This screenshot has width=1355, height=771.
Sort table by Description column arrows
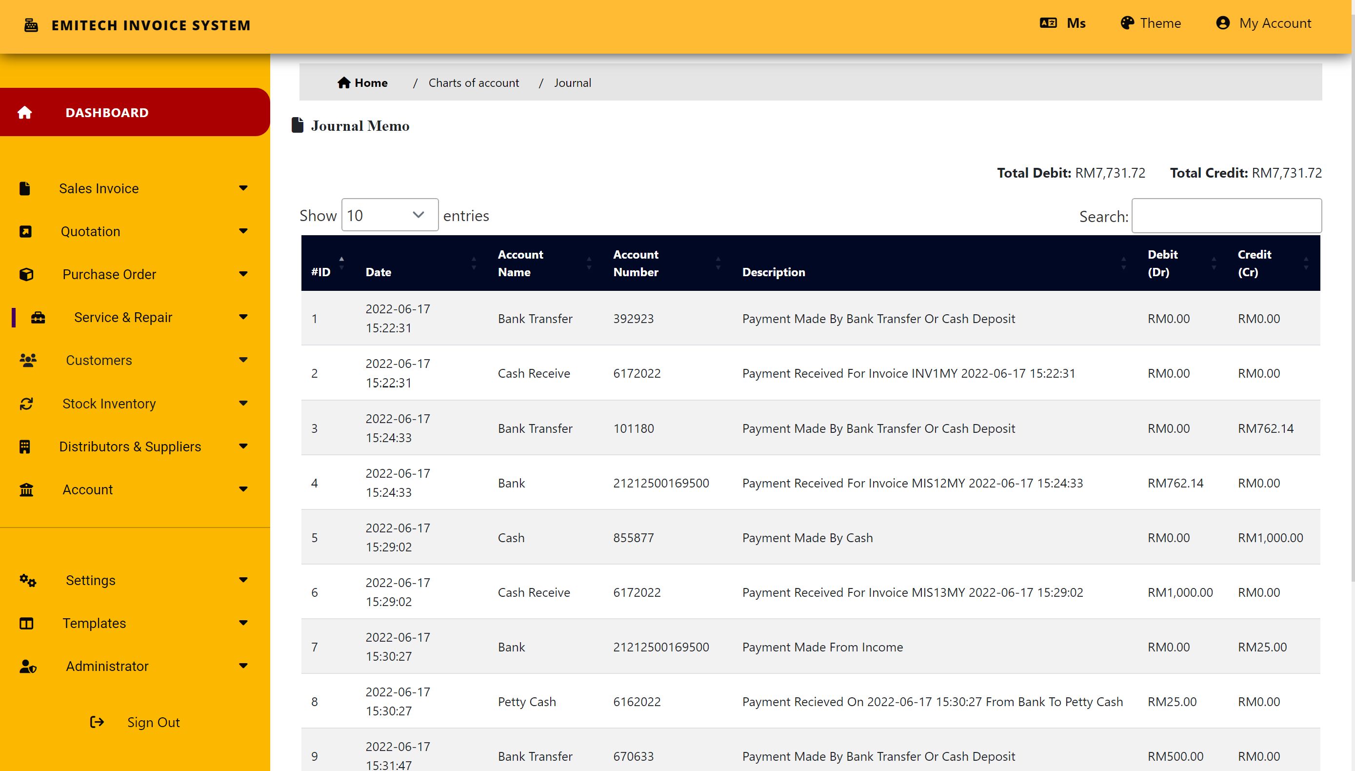[1124, 263]
